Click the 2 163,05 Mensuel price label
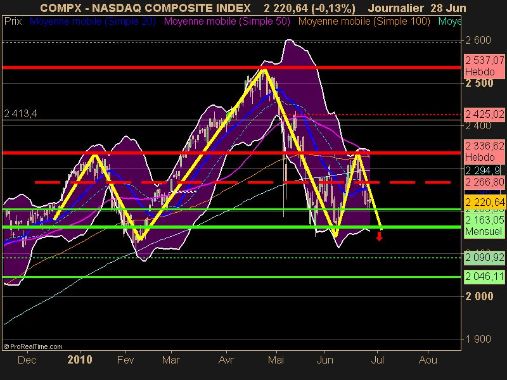The width and height of the screenshot is (507, 380). click(484, 225)
